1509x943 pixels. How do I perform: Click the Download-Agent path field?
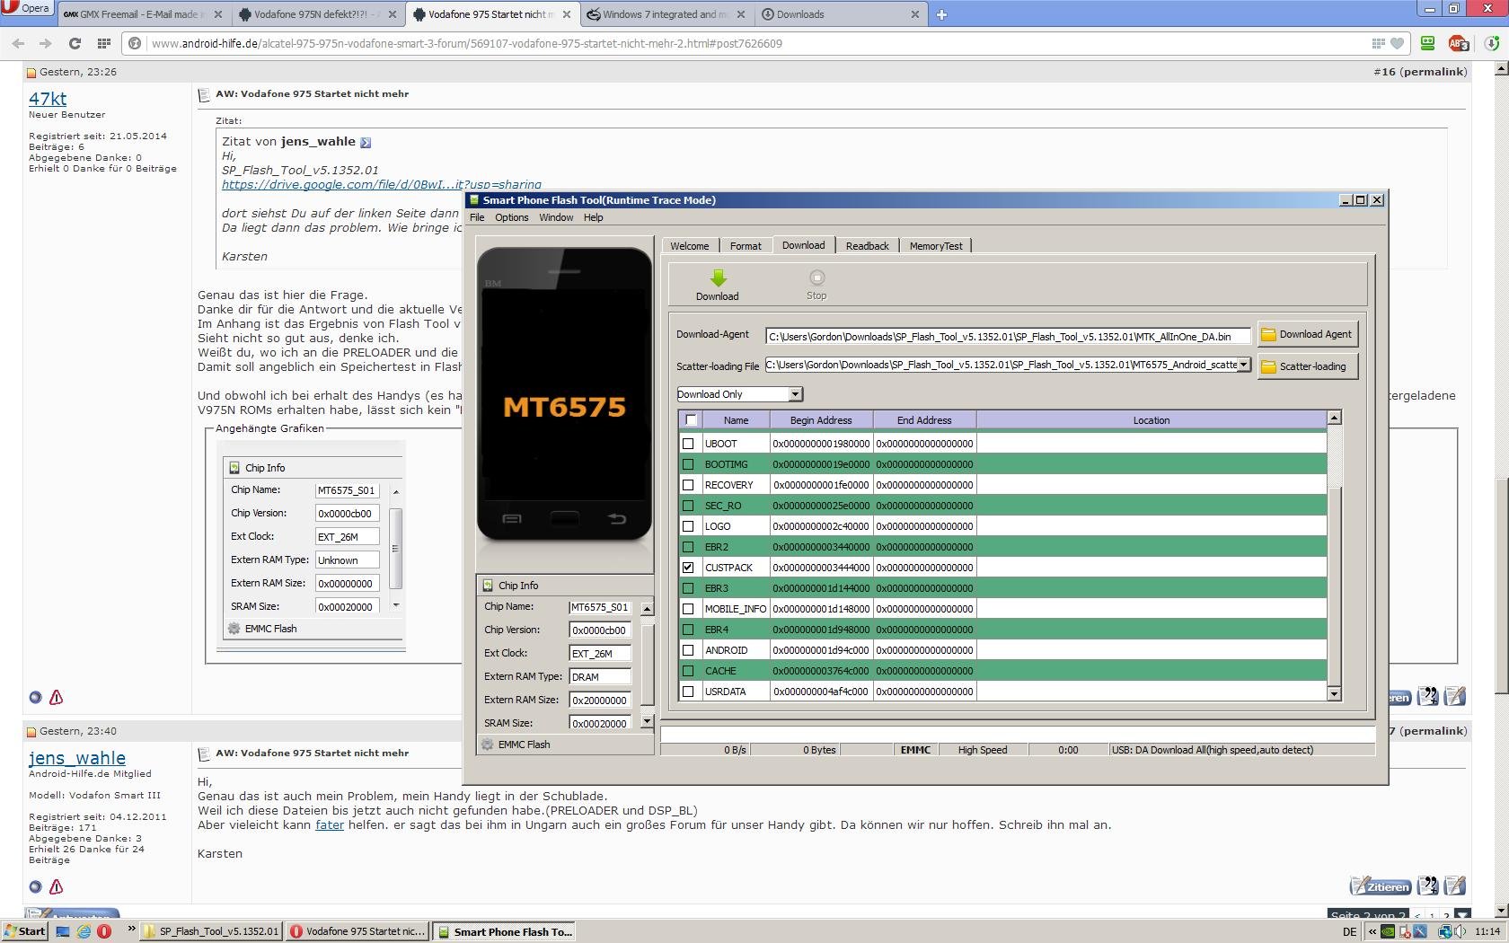click(x=1008, y=337)
